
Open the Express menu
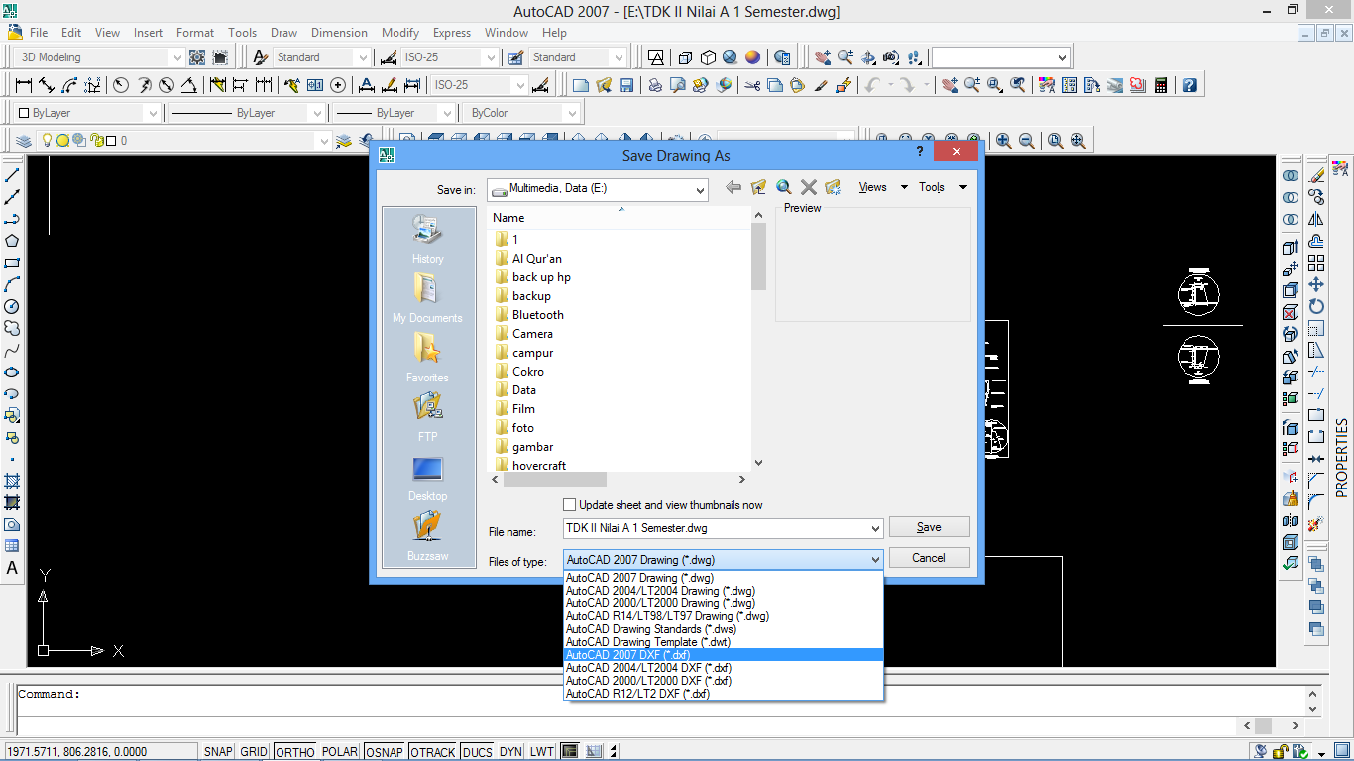(x=452, y=33)
